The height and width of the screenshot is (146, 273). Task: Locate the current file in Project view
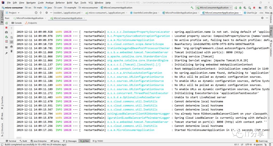(36, 13)
